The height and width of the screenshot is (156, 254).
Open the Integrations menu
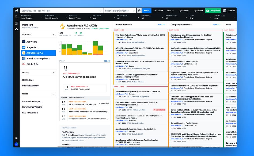pyautogui.click(x=213, y=11)
